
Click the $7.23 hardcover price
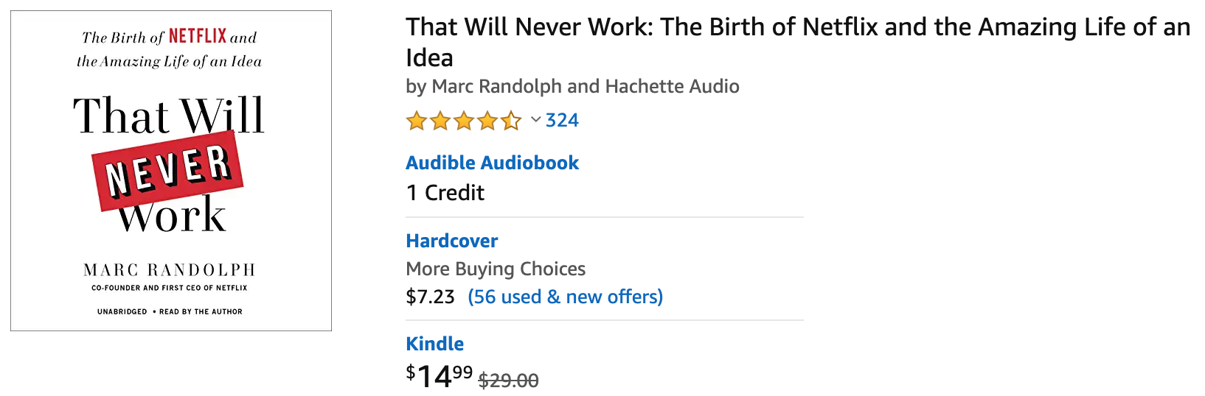(x=430, y=297)
